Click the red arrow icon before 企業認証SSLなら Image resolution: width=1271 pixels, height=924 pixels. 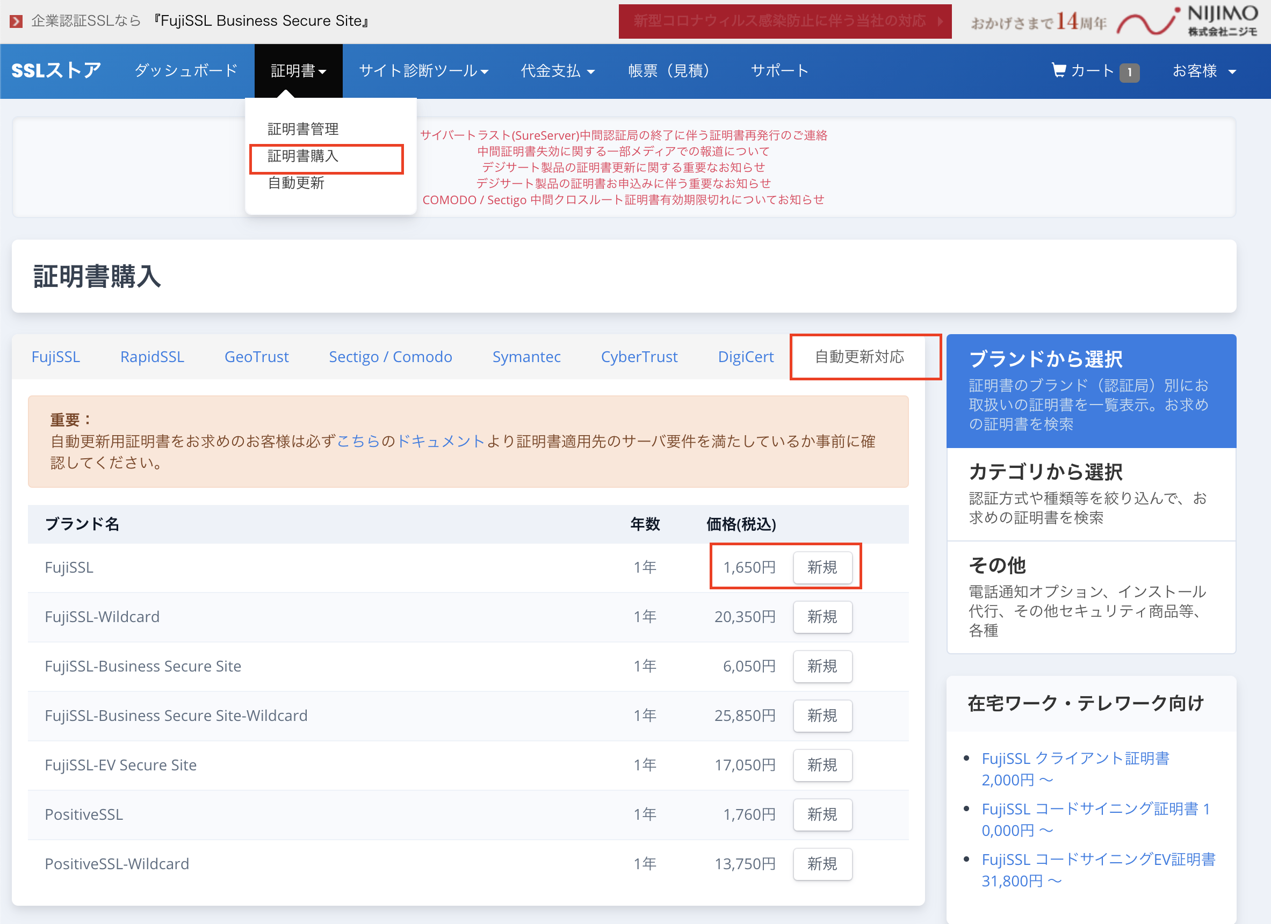[16, 21]
